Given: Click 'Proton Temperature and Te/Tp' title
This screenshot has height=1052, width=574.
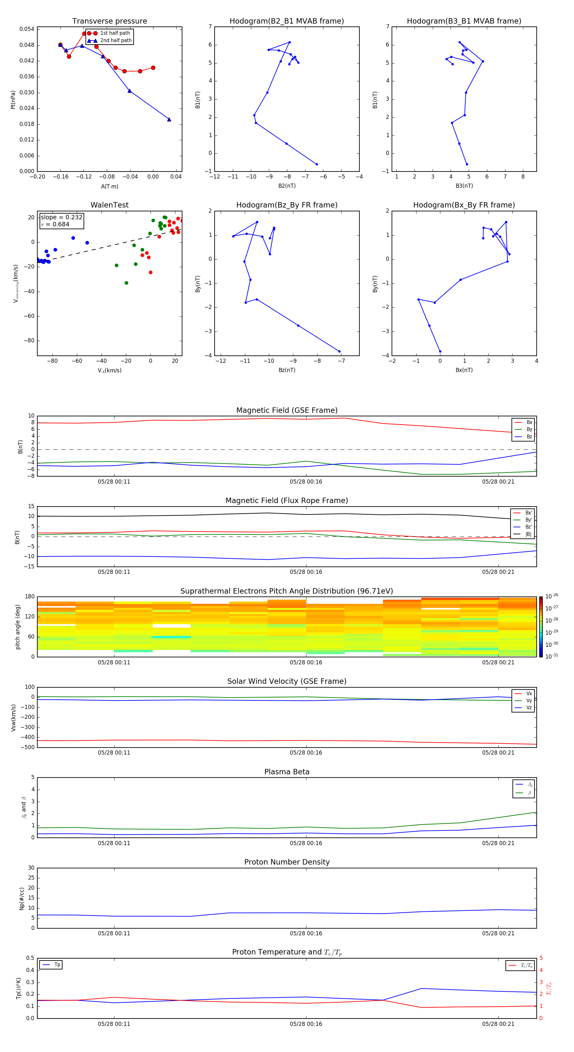Looking at the screenshot, I should (x=287, y=952).
